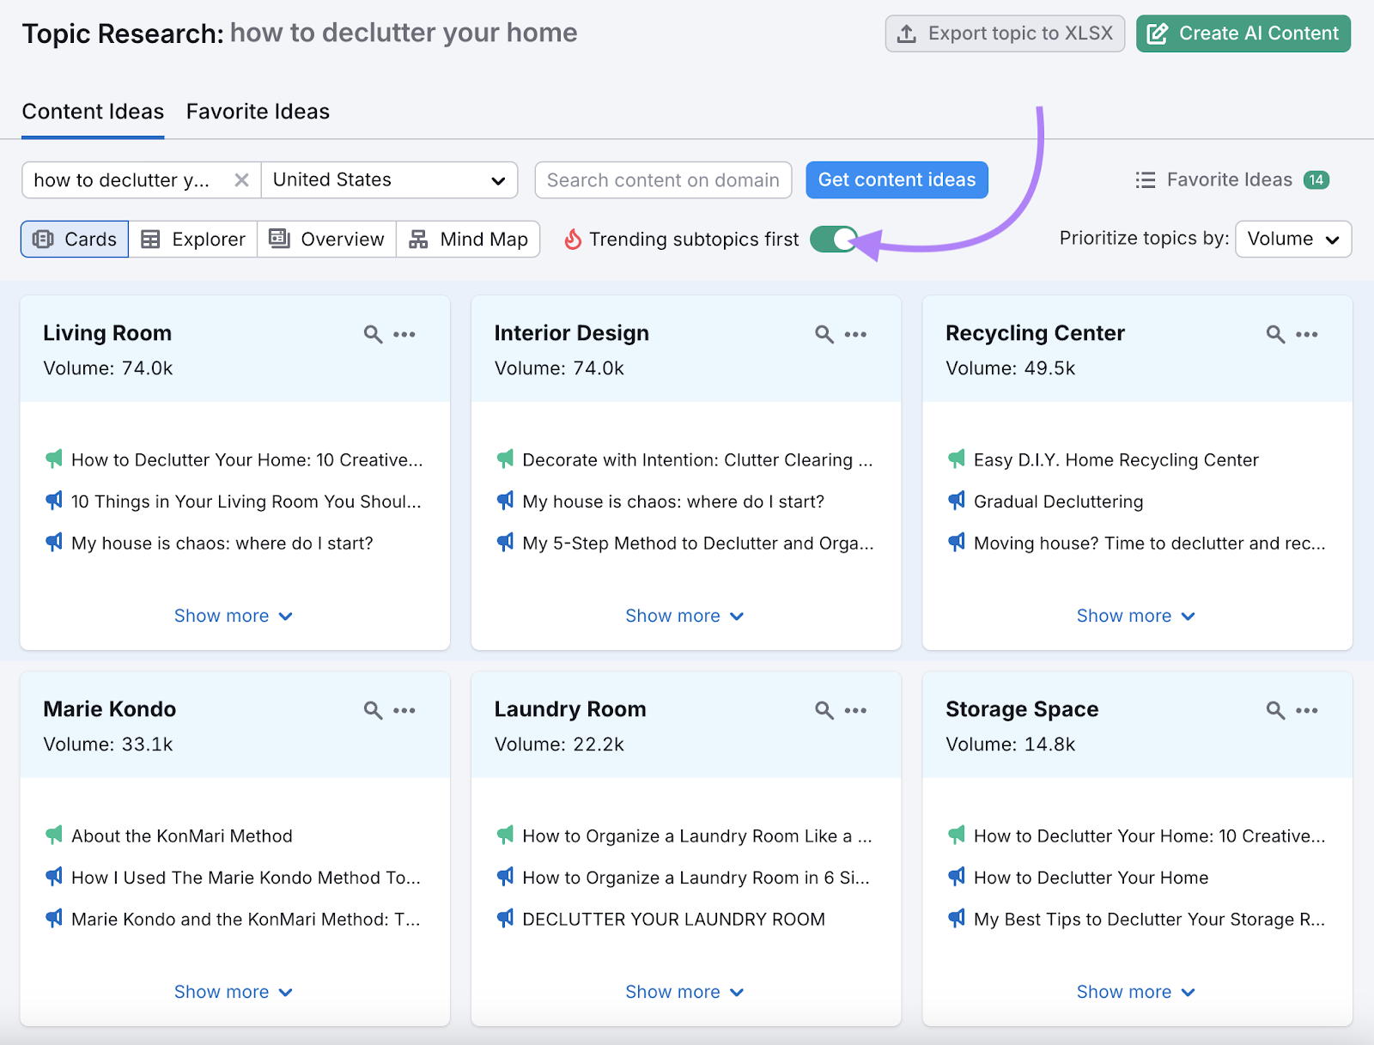
Task: Open the magnifier search on the Living Room card
Action: (x=373, y=334)
